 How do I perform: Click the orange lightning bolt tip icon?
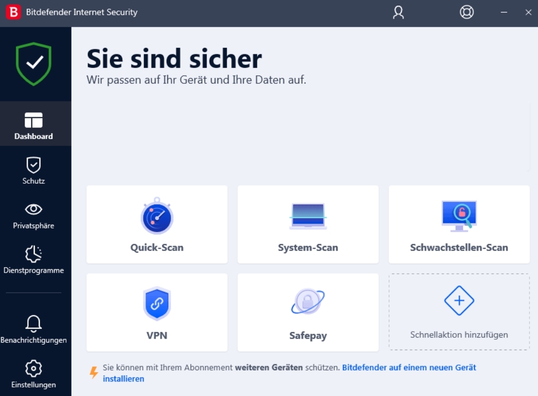[x=94, y=372]
